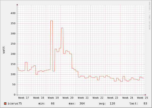This screenshot has height=108, width=152.
Task: Click the 160 watt plateau in Week 17
Action: pyautogui.click(x=26, y=62)
